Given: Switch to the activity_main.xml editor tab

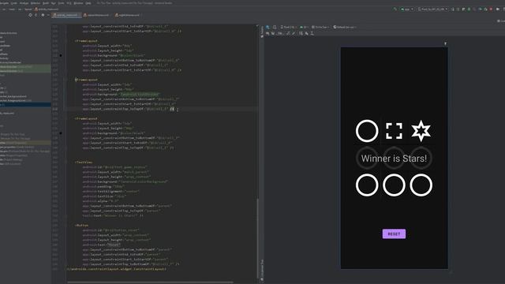Looking at the screenshot, I should click(x=67, y=15).
